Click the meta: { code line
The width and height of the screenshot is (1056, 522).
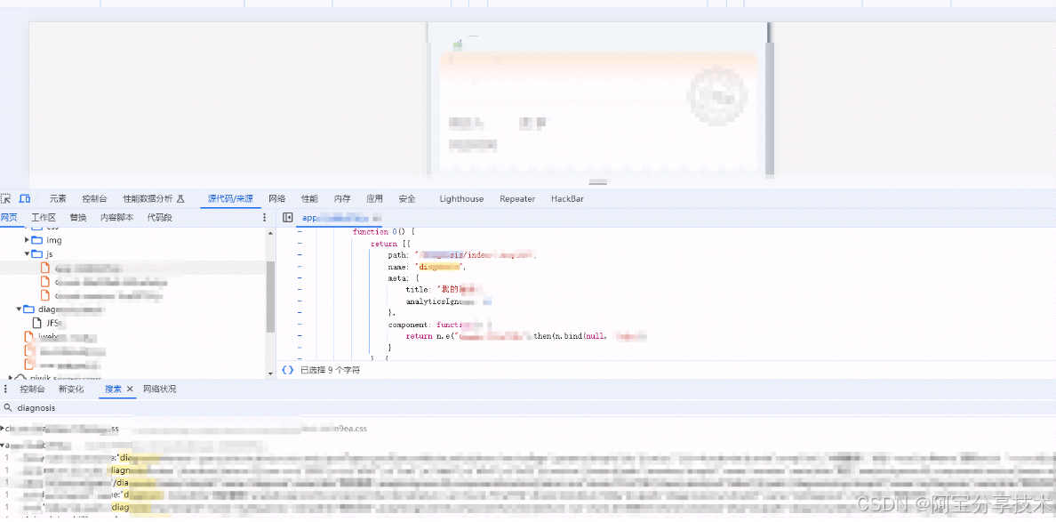404,277
